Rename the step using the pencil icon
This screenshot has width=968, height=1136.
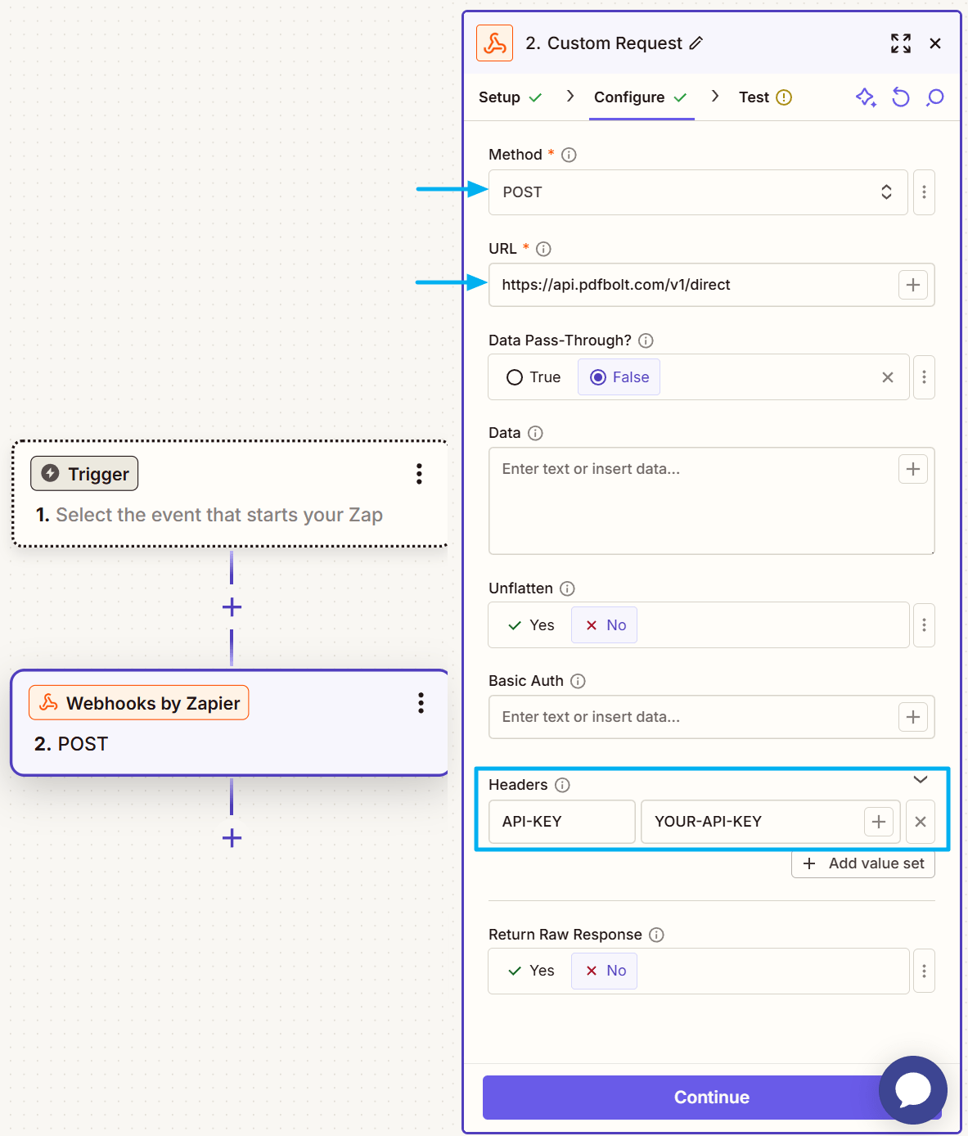696,43
